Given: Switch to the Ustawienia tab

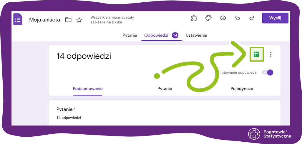Looking at the screenshot, I should click(196, 35).
